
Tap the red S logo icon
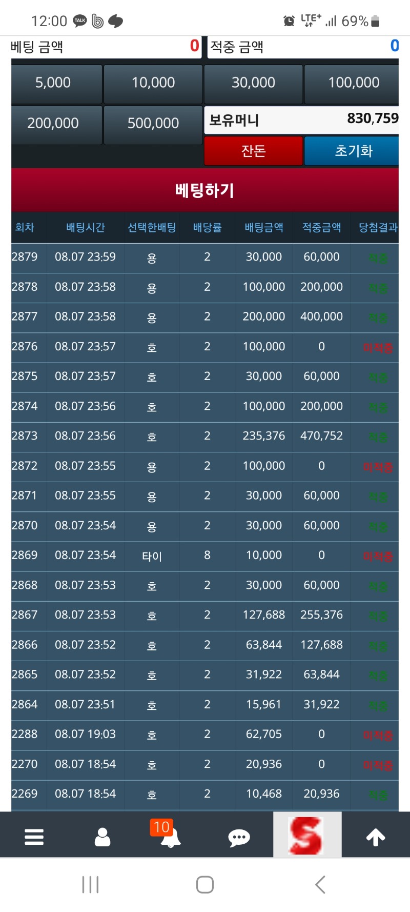307,835
